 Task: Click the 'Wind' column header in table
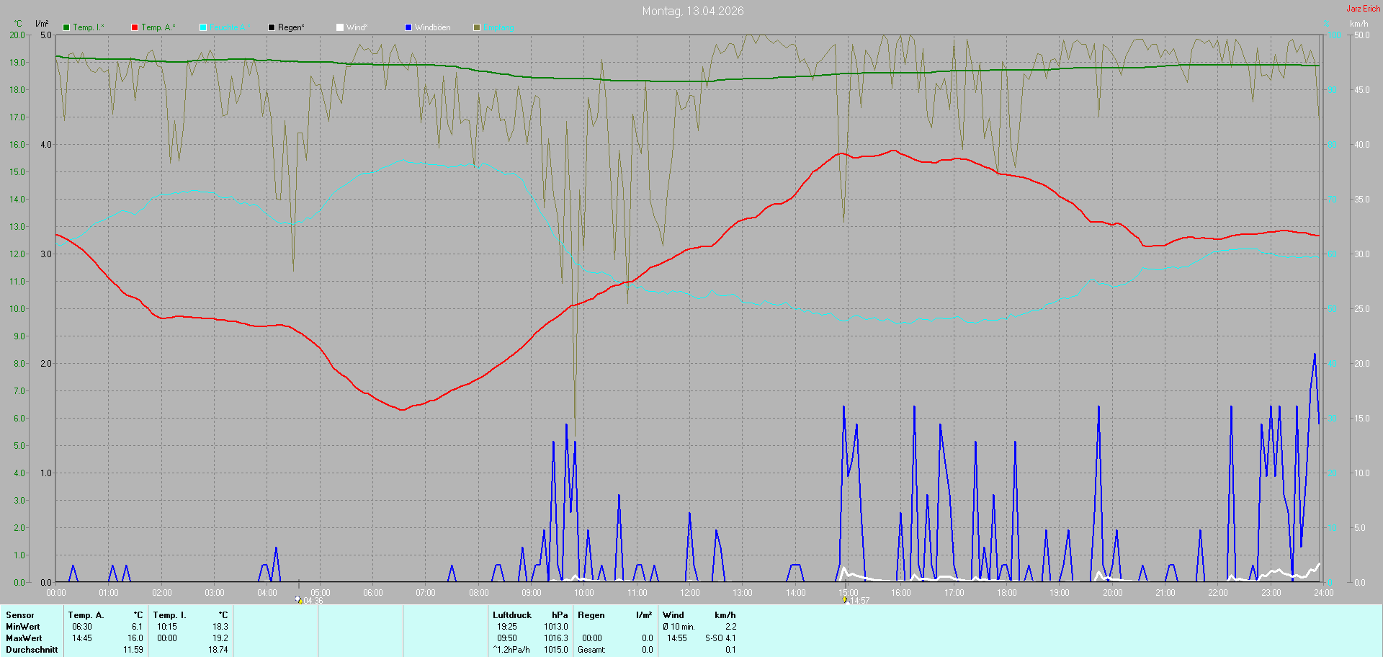[673, 615]
